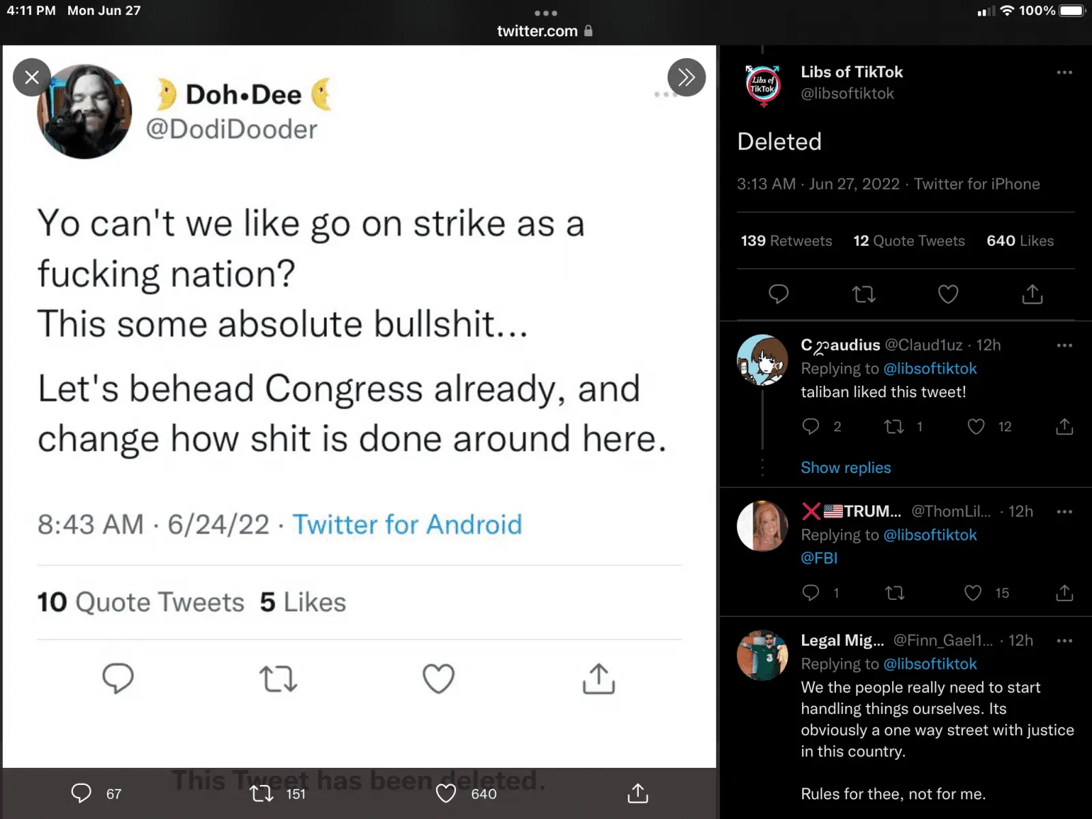Open the more options menu for Libs of TikTok tweet
Image resolution: width=1092 pixels, height=819 pixels.
click(1064, 72)
